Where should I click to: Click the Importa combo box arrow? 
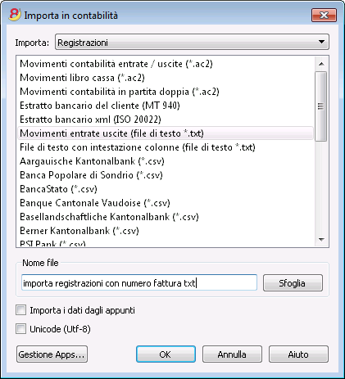321,42
